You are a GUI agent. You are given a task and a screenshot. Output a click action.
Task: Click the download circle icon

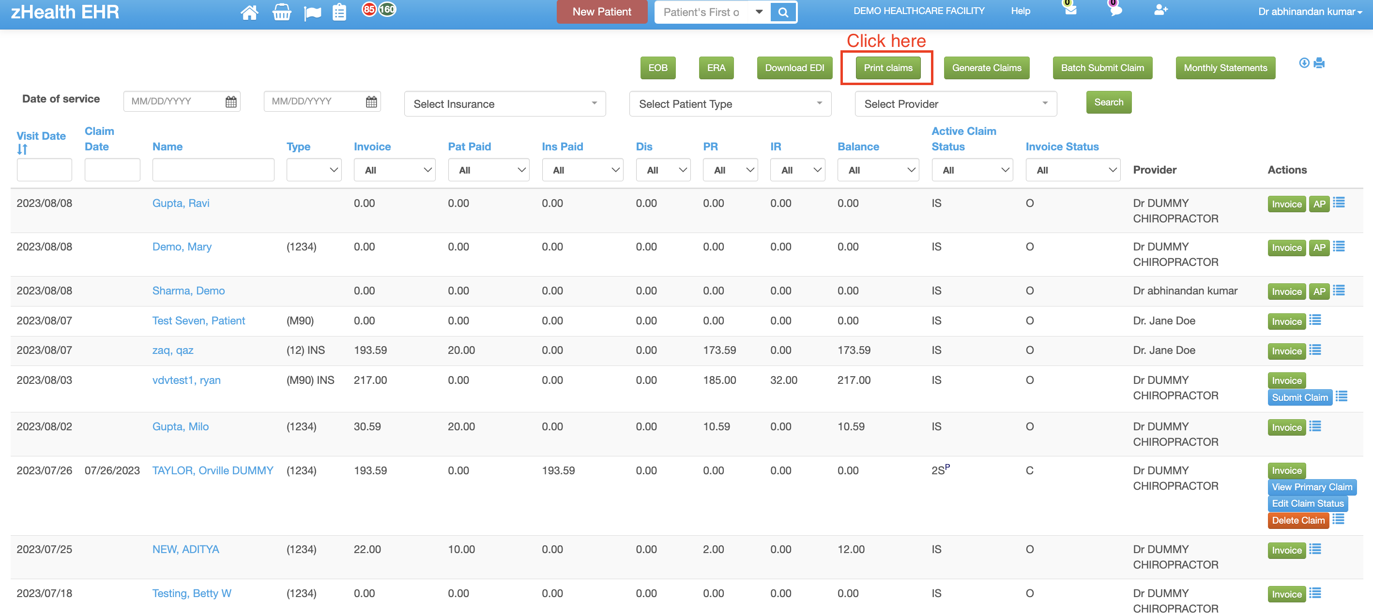pos(1304,63)
